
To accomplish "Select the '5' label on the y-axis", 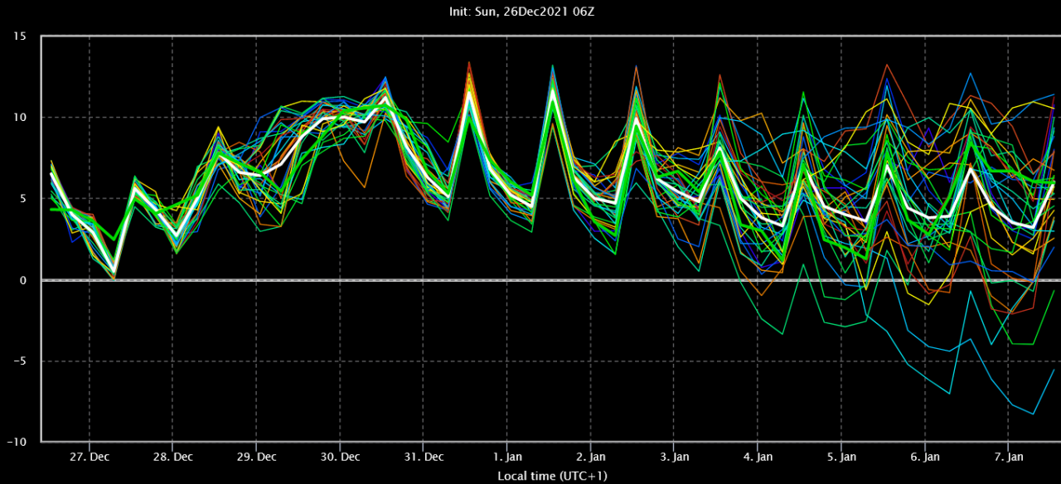I will [x=23, y=199].
